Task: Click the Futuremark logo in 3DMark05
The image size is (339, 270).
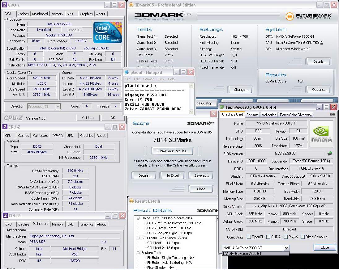Action: pos(308,16)
